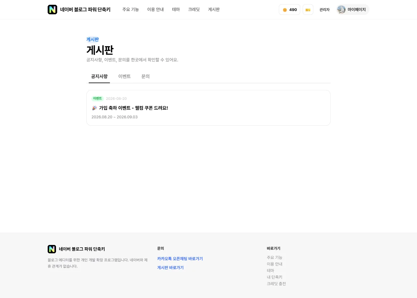The width and height of the screenshot is (417, 298).
Task: Click footer link 이용 안내
Action: coord(274,264)
